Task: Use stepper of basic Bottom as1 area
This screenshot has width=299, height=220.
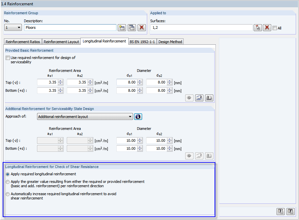Action: click(x=61, y=90)
